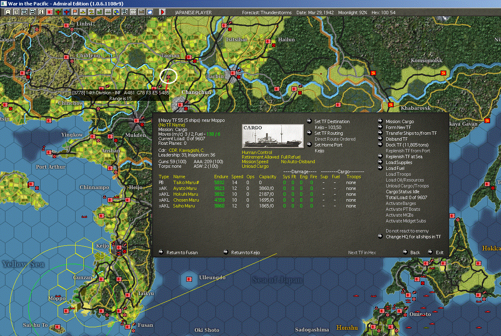The width and height of the screenshot is (501, 336).
Task: Open the document list icon in the toolbar
Action: 16,12
